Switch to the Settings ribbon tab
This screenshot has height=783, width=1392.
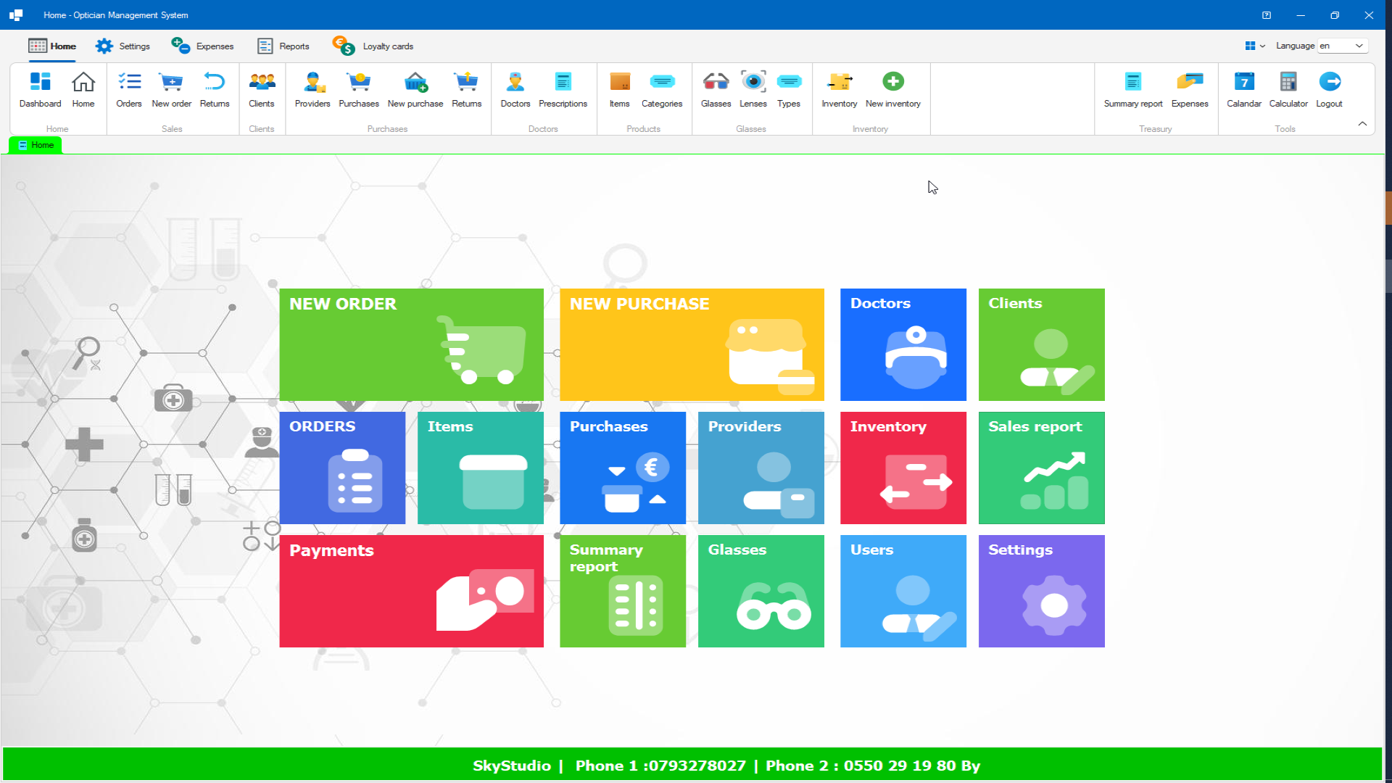(123, 46)
